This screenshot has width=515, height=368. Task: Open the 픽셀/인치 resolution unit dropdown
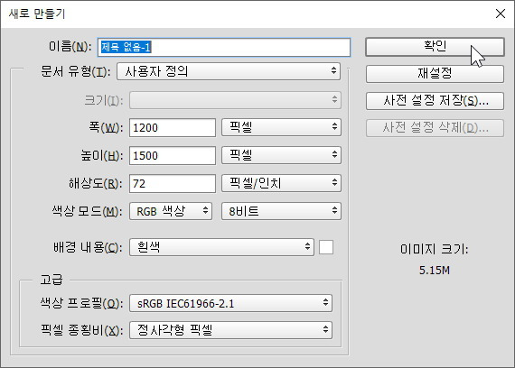click(281, 183)
